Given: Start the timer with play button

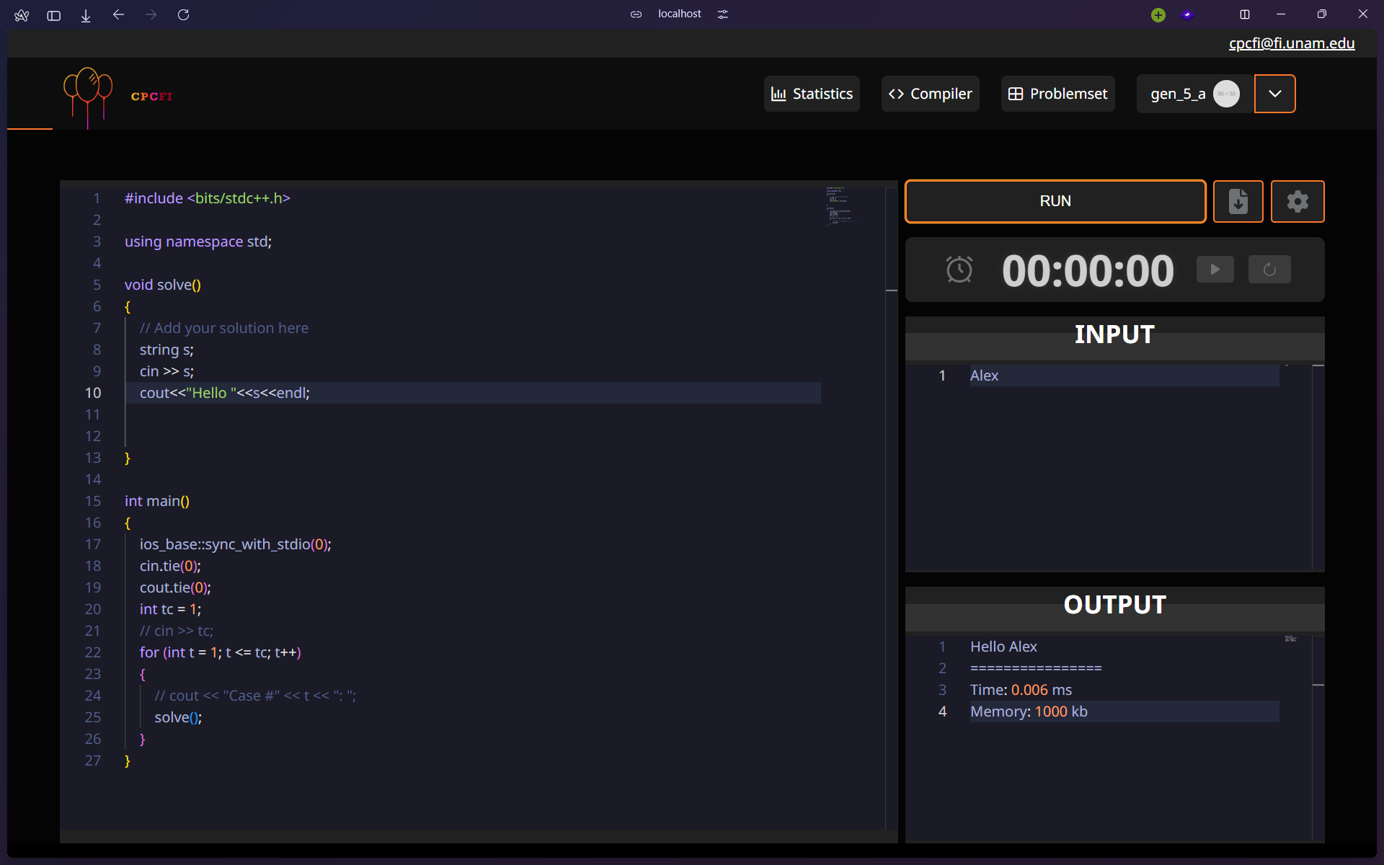Looking at the screenshot, I should (x=1215, y=270).
